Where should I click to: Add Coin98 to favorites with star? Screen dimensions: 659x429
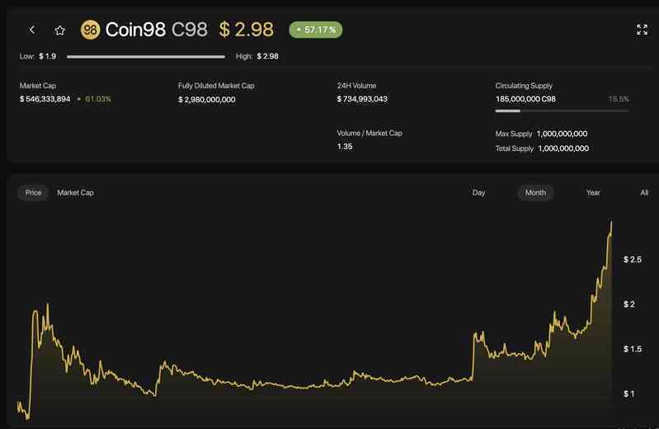tap(59, 31)
